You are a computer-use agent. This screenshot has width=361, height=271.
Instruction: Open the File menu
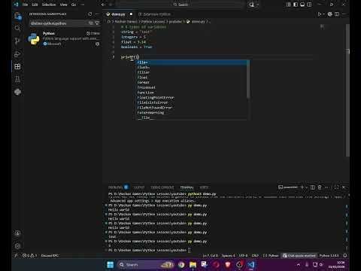(x=25, y=5)
